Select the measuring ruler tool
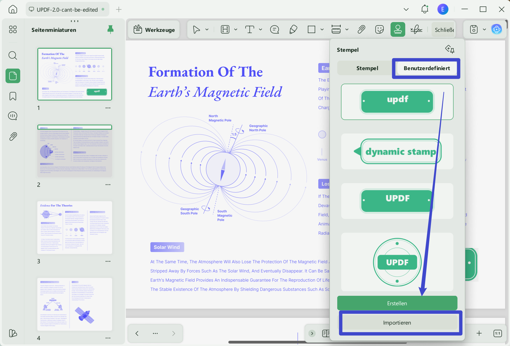Screen dimensions: 510x346 point(336,29)
